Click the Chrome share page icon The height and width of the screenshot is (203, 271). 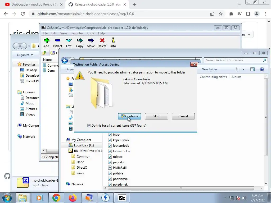click(212, 14)
